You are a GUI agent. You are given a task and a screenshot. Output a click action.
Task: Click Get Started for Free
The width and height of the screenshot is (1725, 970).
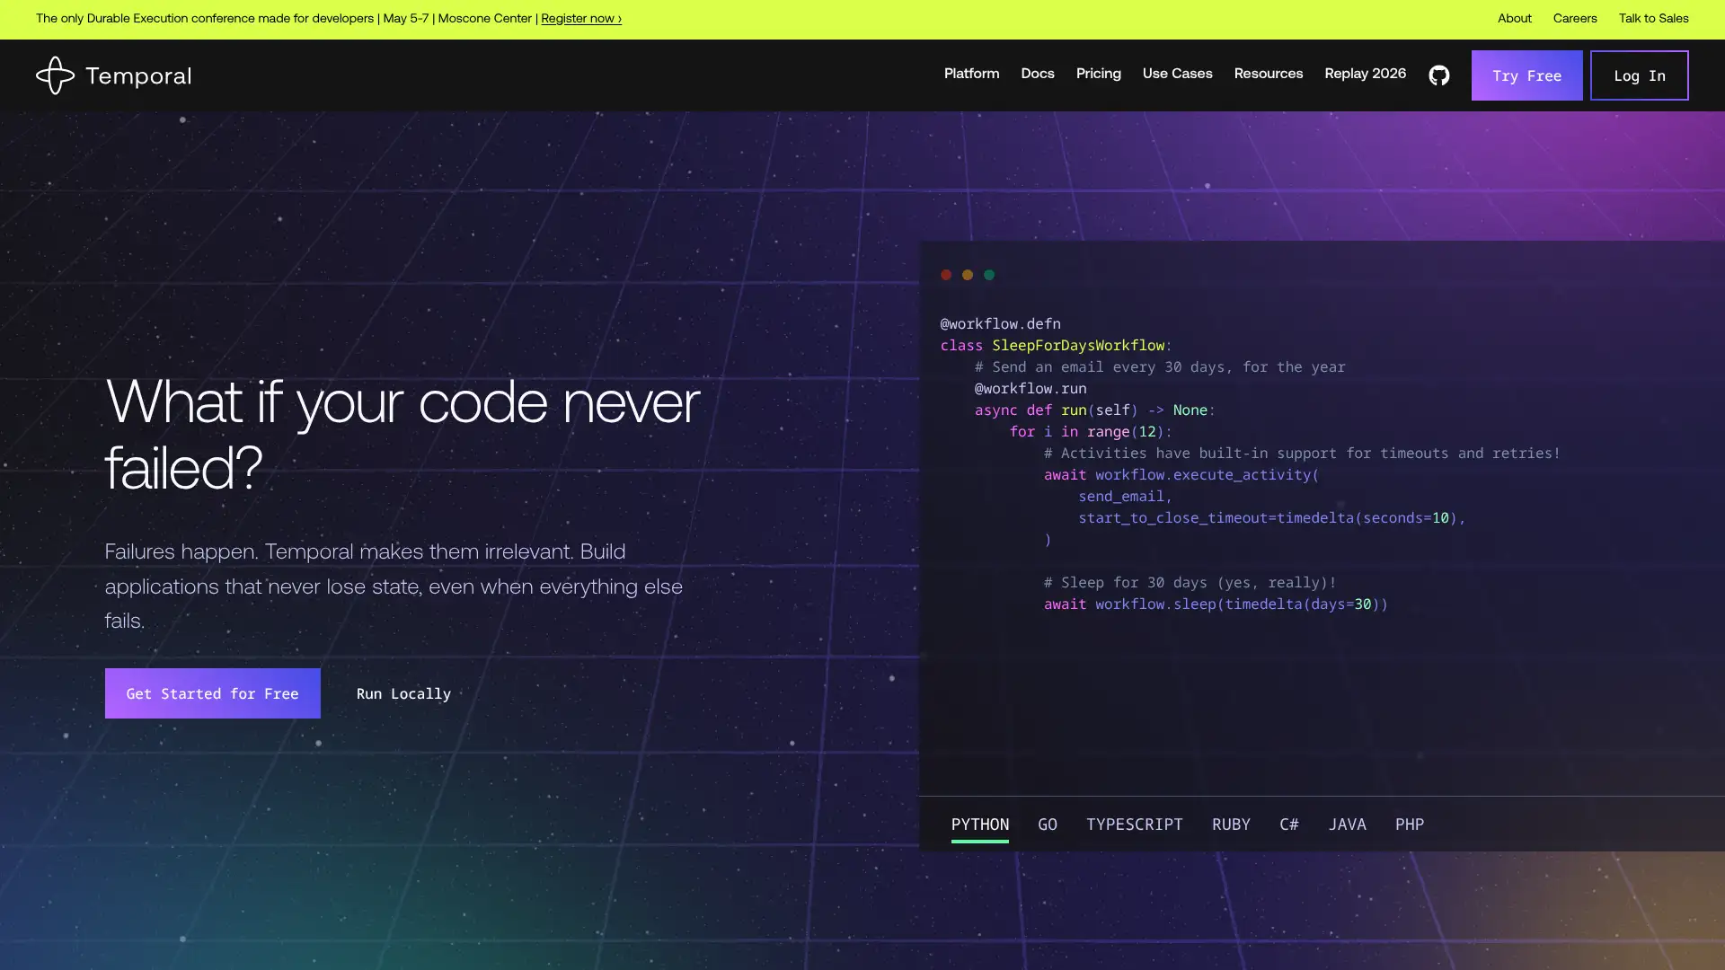(212, 693)
